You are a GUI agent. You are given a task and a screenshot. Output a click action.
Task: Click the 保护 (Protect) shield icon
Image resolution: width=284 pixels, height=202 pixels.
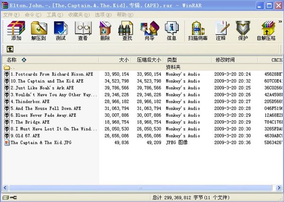(x=243, y=31)
